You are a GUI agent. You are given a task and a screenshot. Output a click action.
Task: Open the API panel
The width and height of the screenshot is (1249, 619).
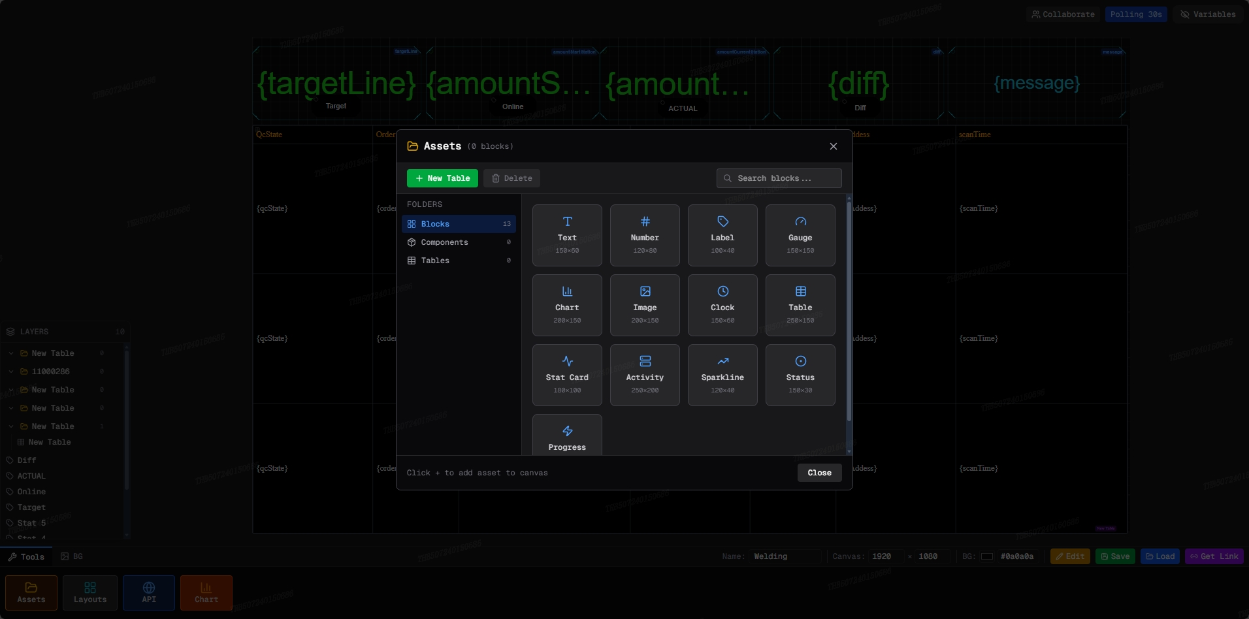tap(149, 593)
